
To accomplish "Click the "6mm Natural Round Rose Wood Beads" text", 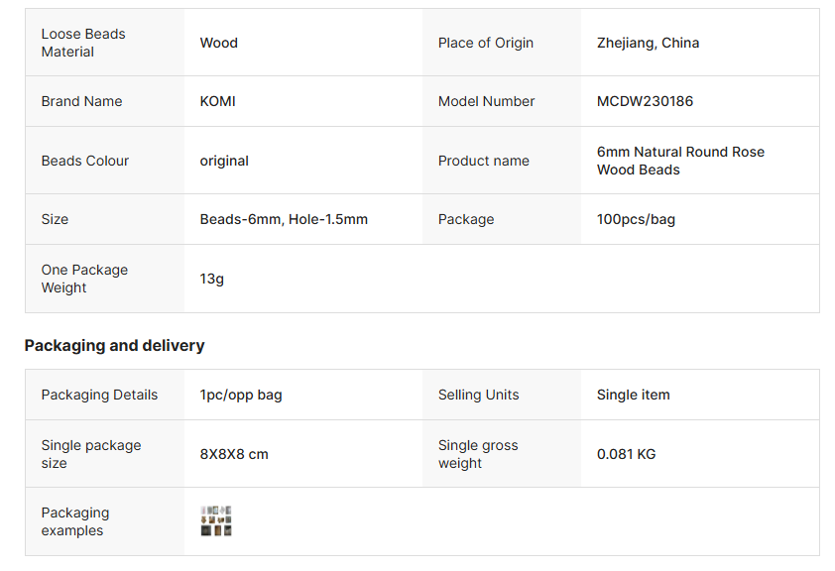I will tap(680, 161).
